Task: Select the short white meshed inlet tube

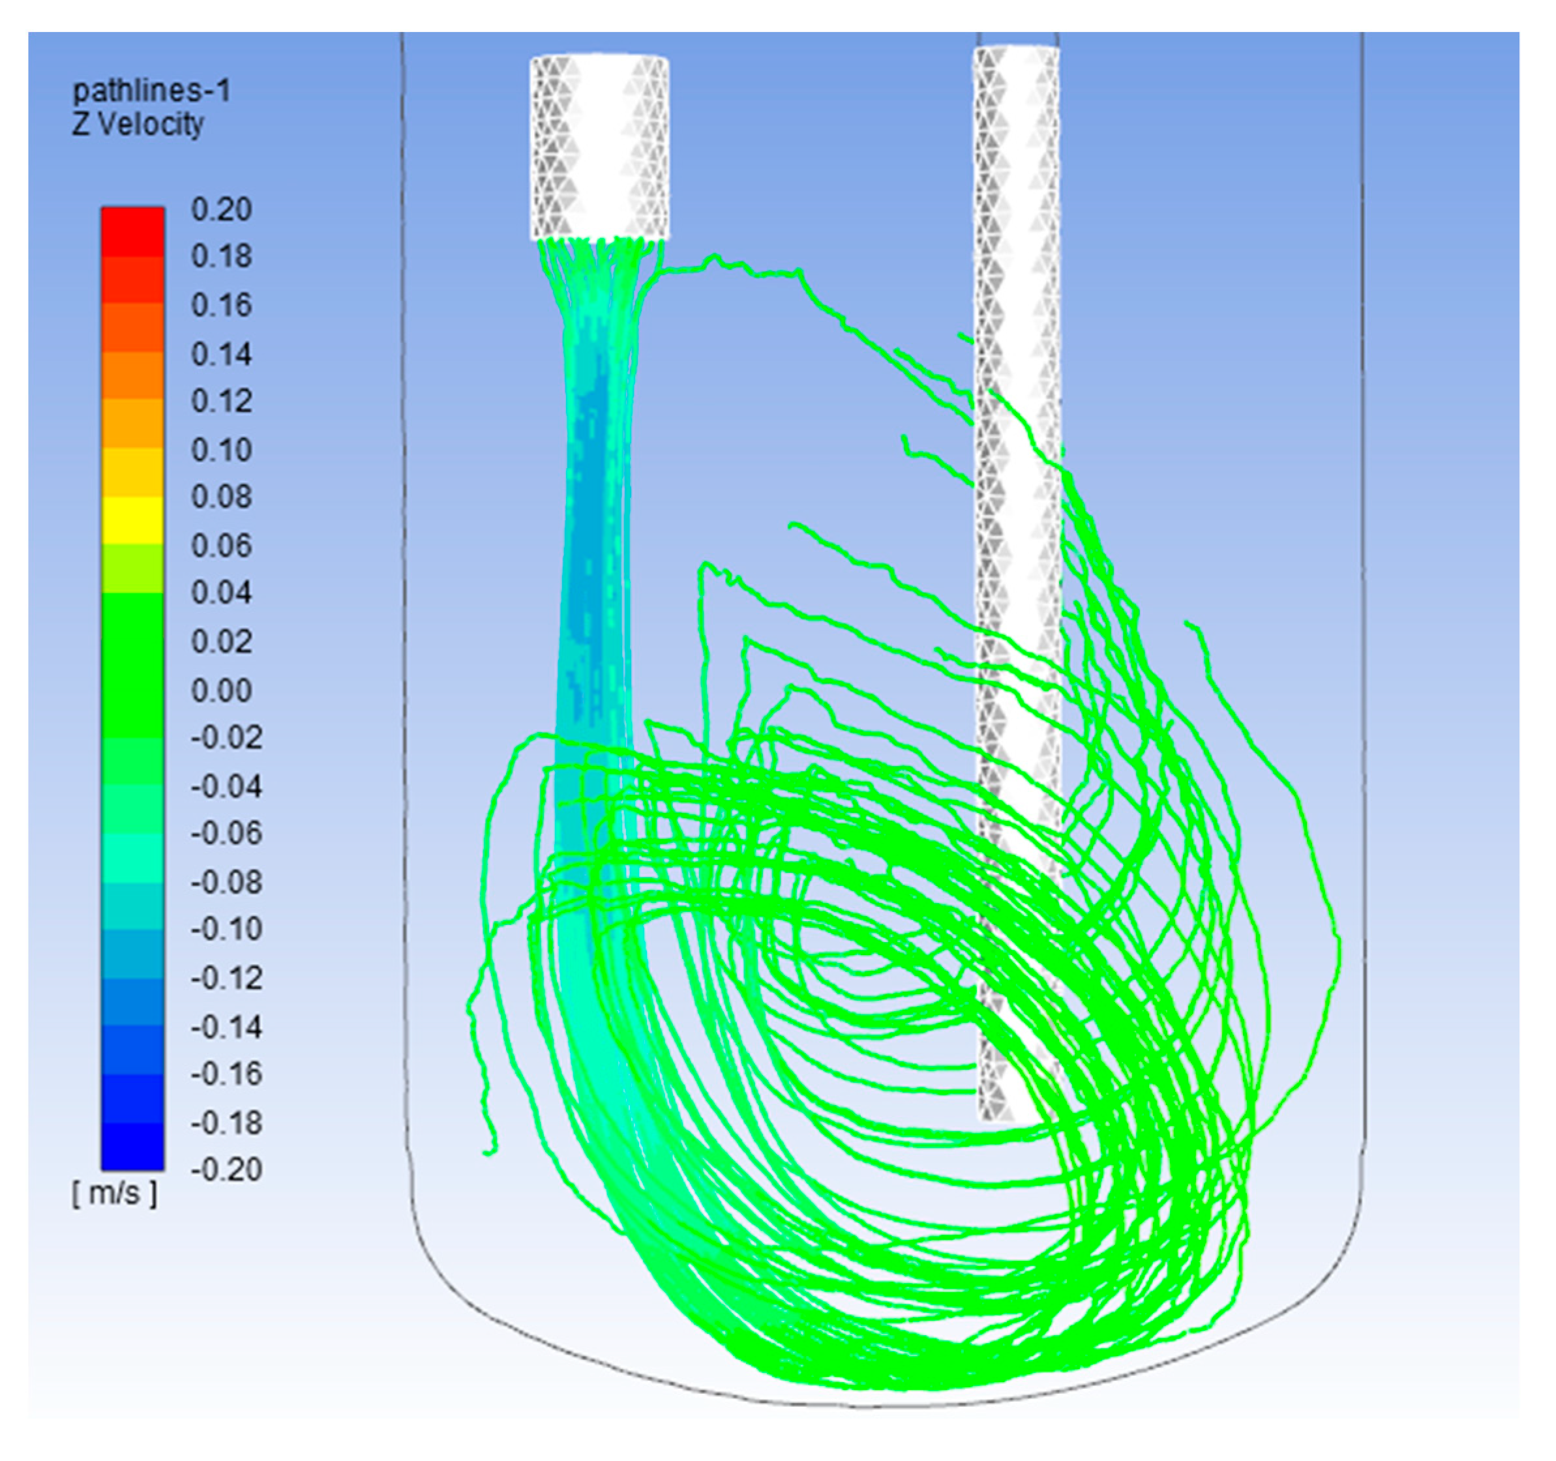Action: point(599,147)
